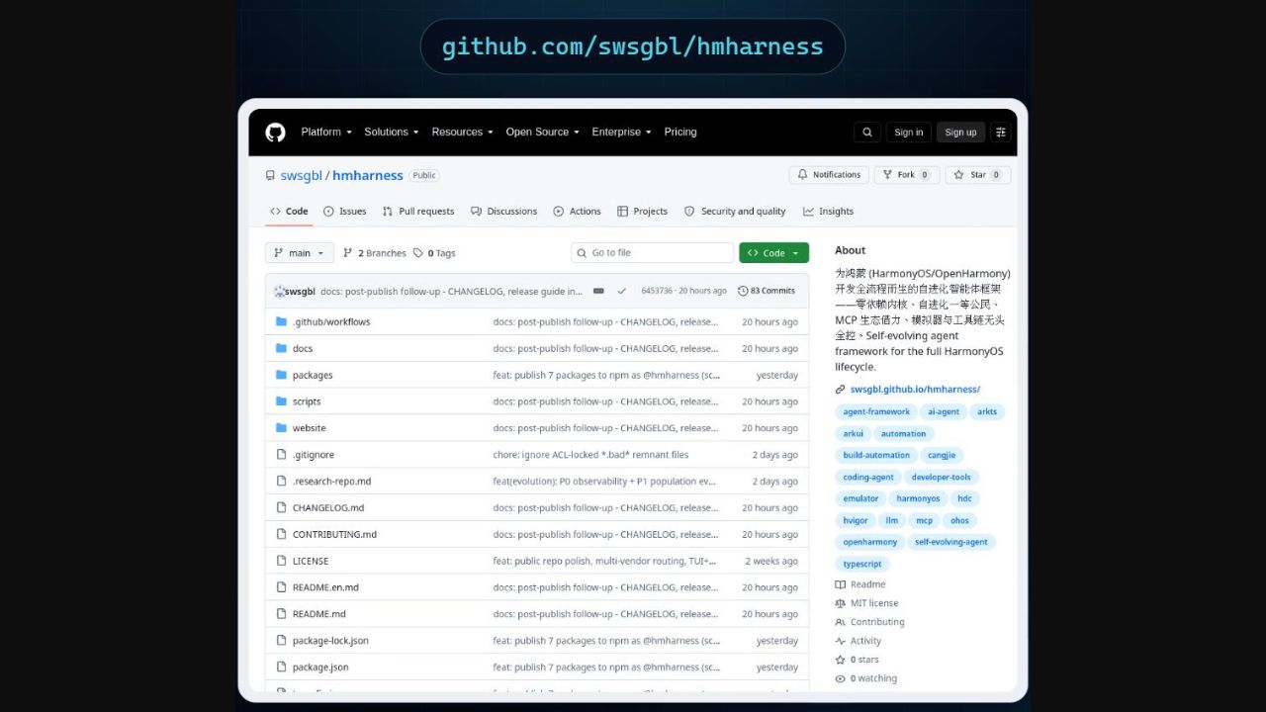
Task: Open the green Code dropdown button
Action: (773, 253)
